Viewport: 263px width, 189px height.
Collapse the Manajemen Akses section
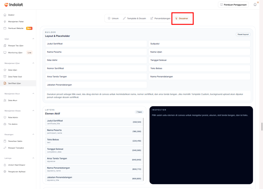coord(33,110)
